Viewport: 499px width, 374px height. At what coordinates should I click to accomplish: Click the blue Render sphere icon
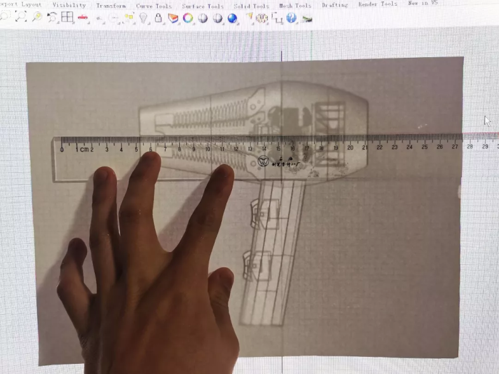pos(233,18)
